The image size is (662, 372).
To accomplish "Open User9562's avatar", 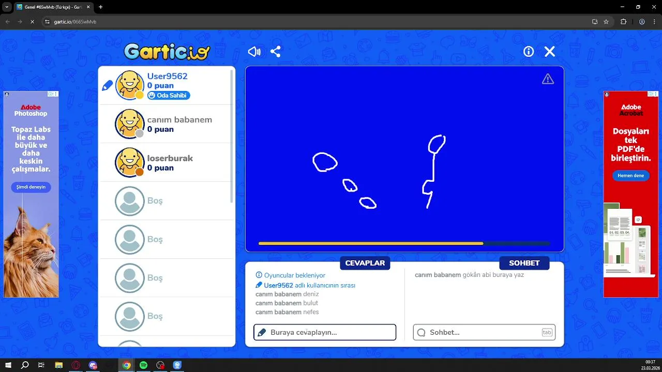I will coord(129,85).
